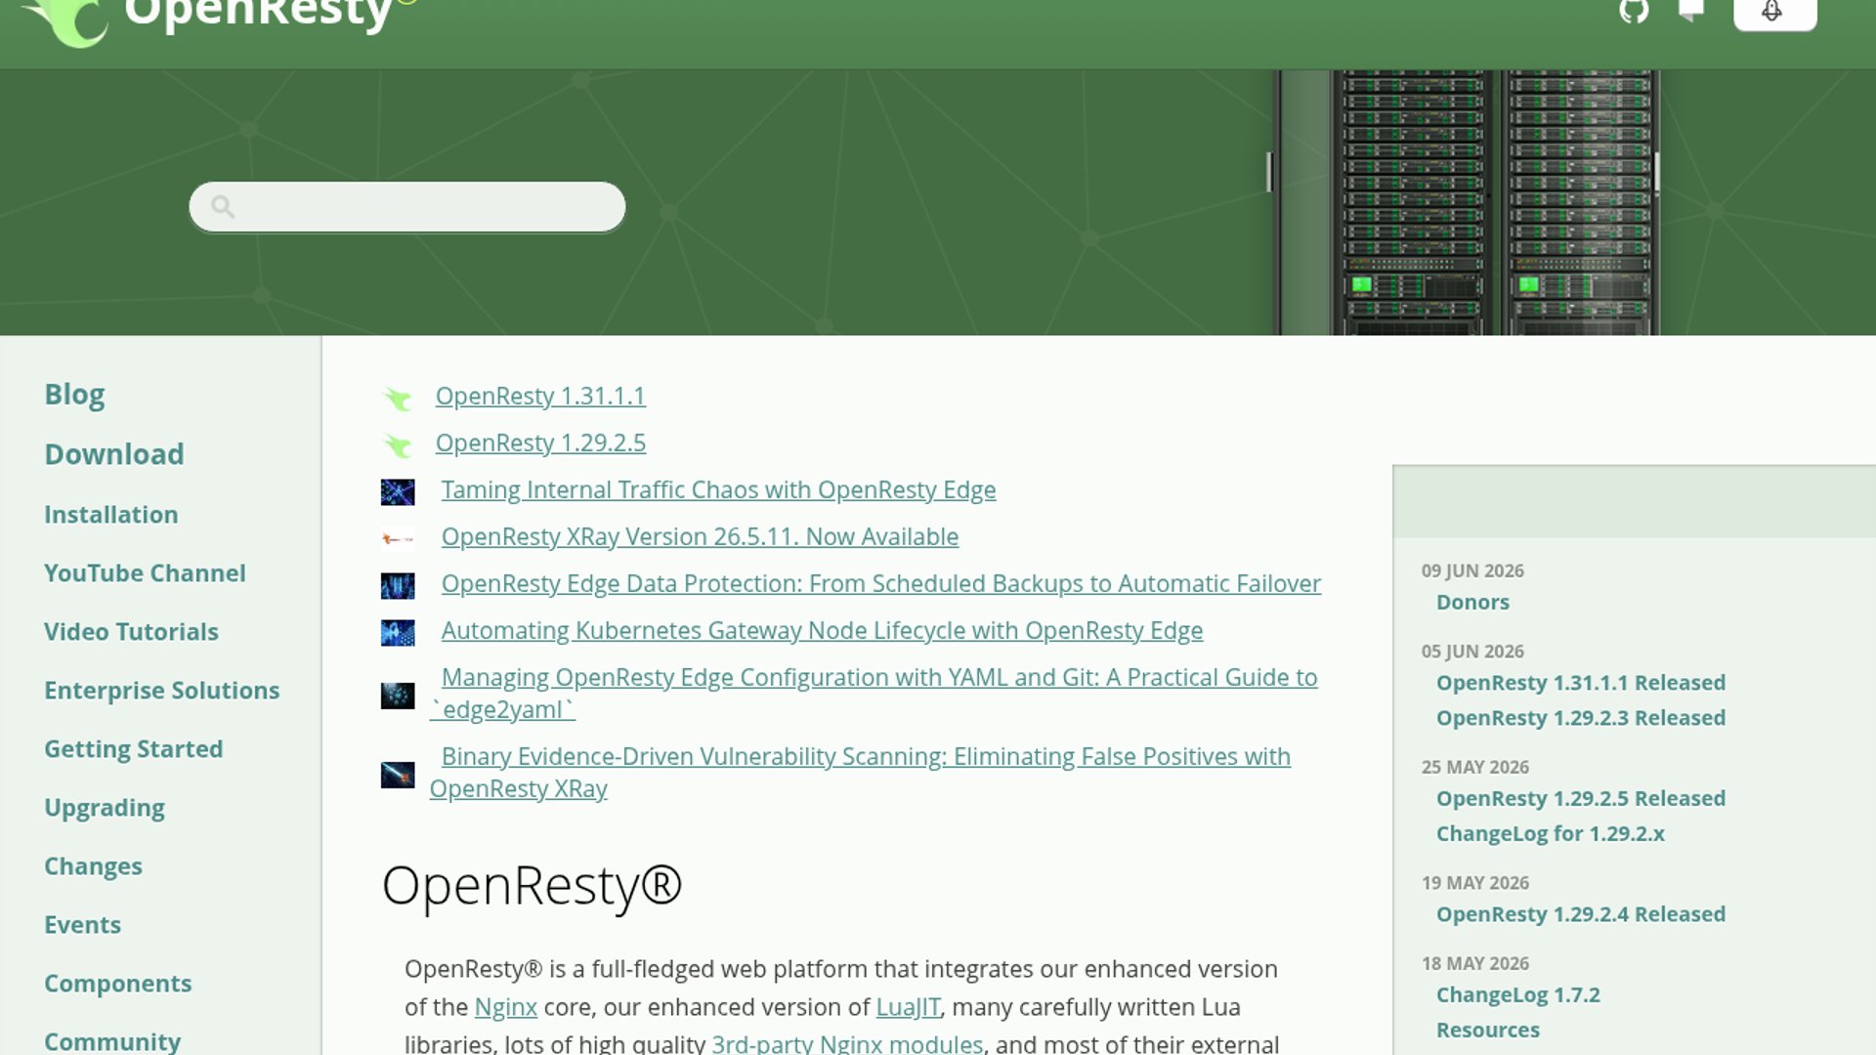Open Resources news item
The width and height of the screenshot is (1876, 1055).
[x=1488, y=1030]
